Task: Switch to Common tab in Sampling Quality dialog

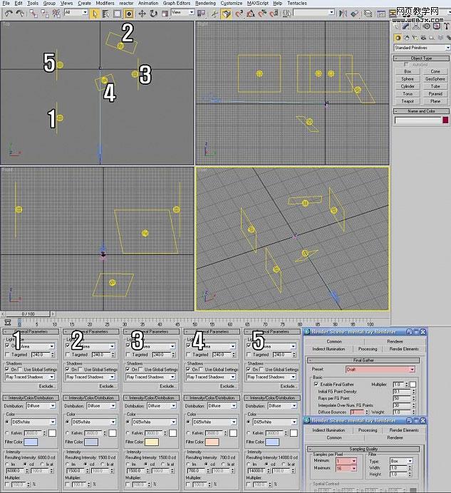Action: coord(334,437)
